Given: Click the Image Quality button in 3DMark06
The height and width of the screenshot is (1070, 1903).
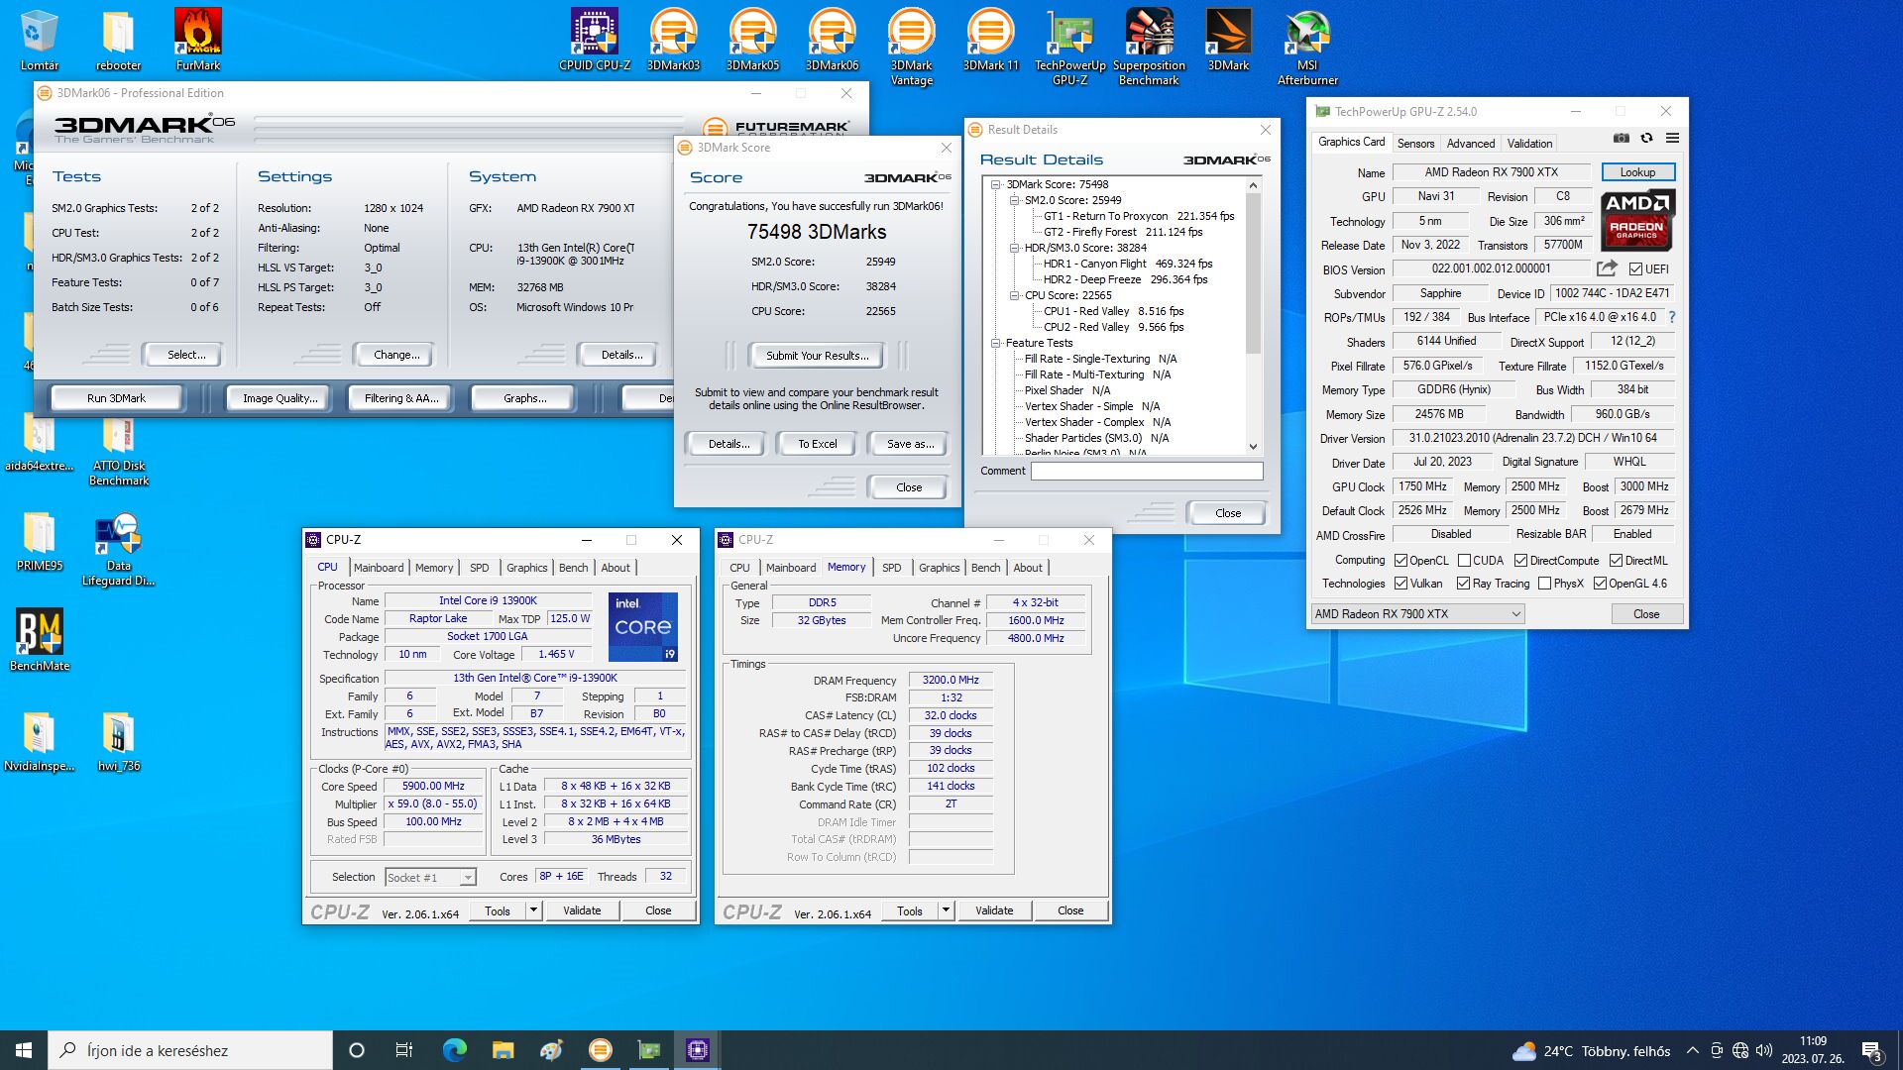Looking at the screenshot, I should point(280,398).
